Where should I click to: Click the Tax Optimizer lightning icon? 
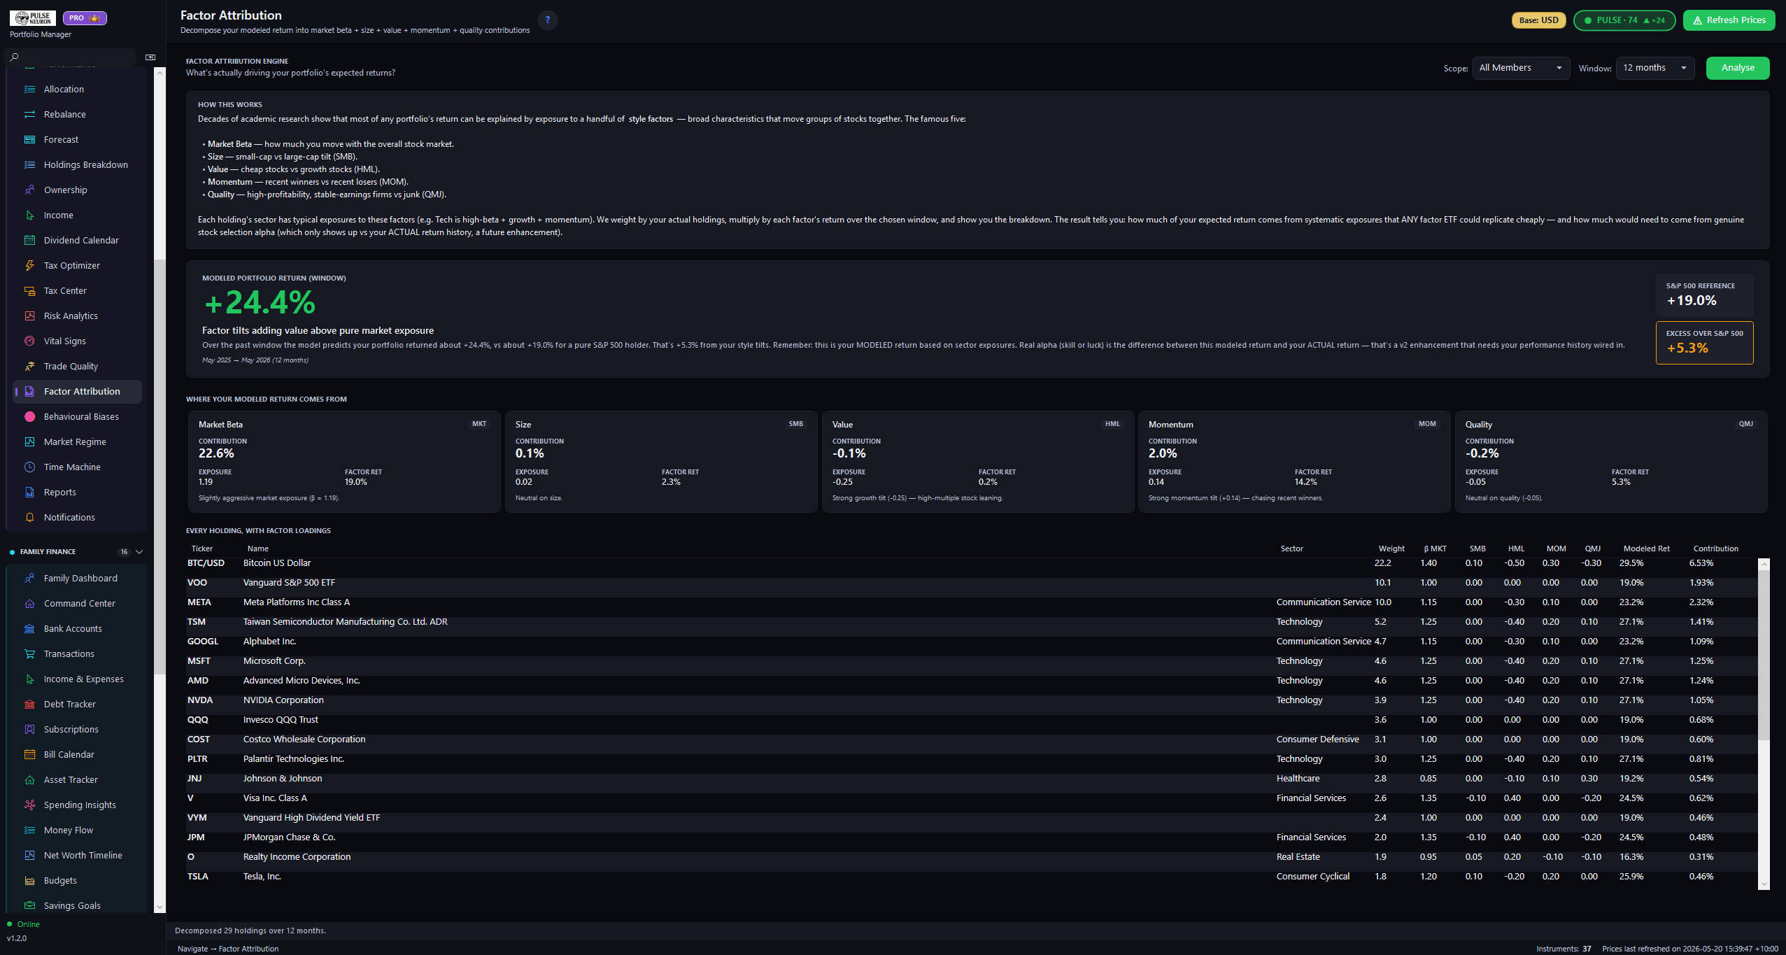[x=29, y=265]
